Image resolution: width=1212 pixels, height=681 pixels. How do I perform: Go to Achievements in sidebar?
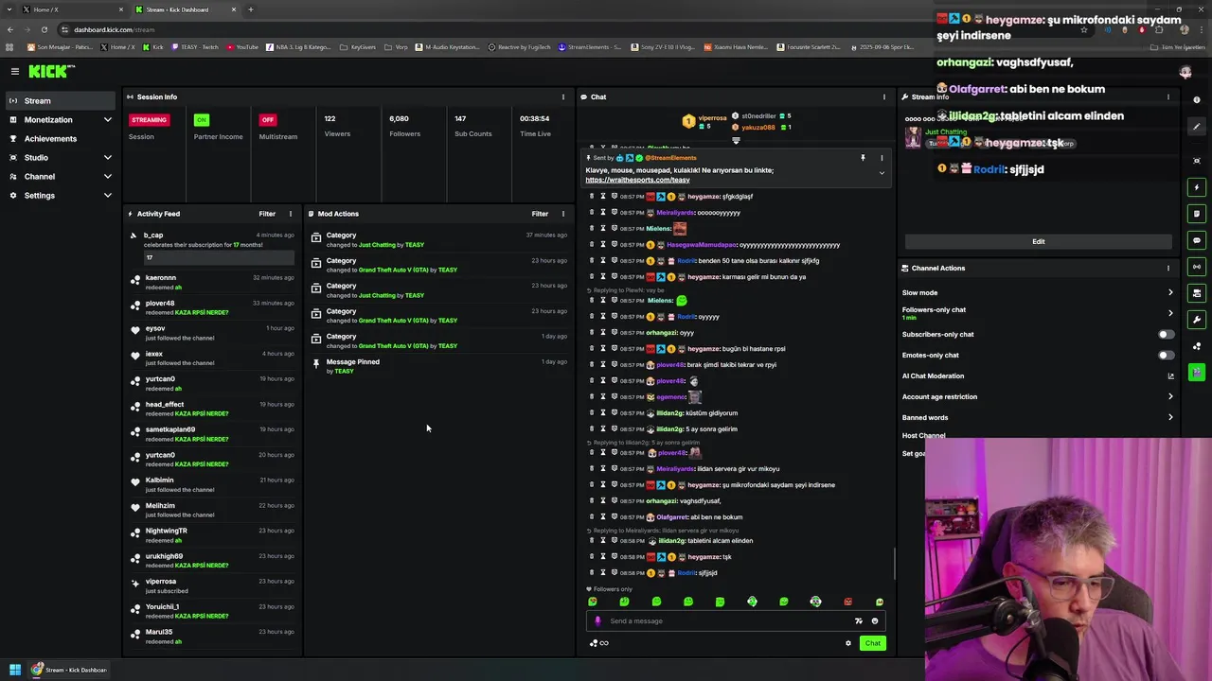(x=60, y=139)
